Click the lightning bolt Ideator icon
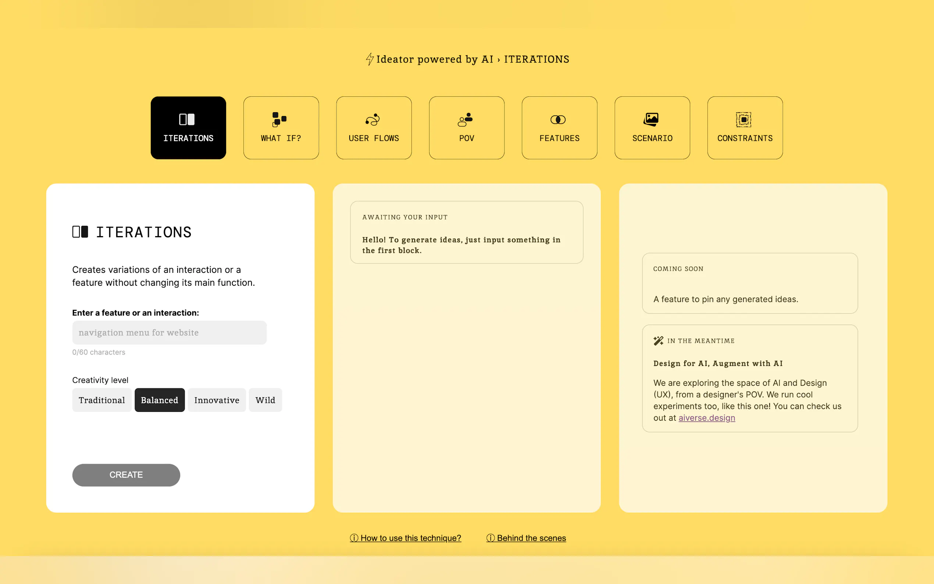The image size is (934, 584). pyautogui.click(x=370, y=59)
